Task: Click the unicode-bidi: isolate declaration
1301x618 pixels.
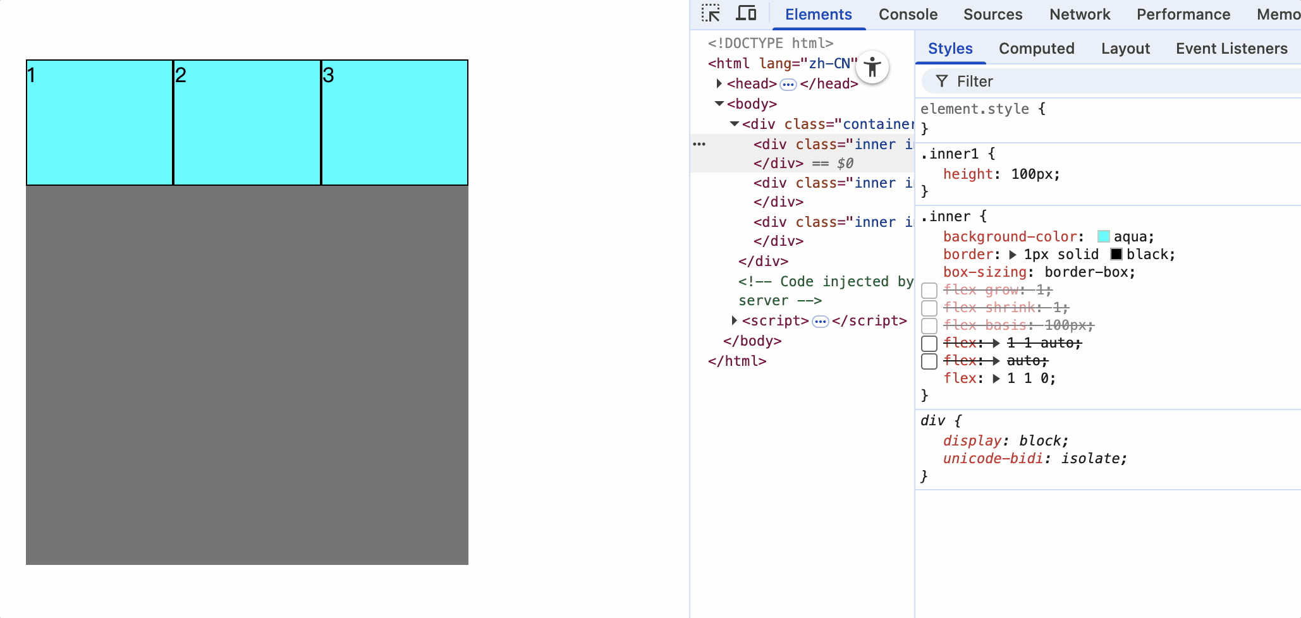Action: tap(1035, 458)
